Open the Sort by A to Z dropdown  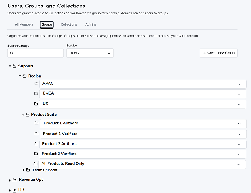[x=90, y=53]
